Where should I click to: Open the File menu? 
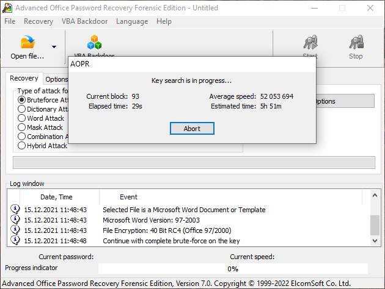[x=10, y=21]
